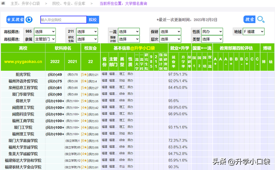
Task: Click the blue 院校 button
Action: point(93,20)
